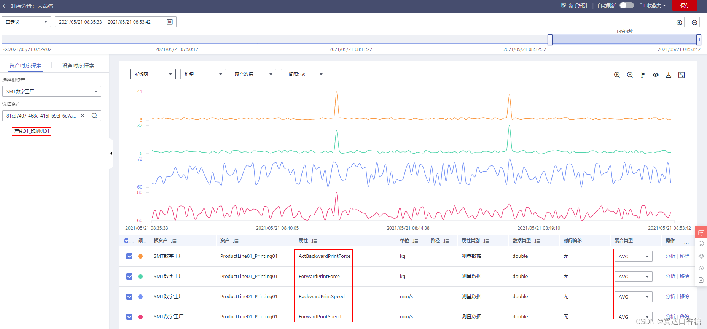Click red color swatch for ForwardPrintSpeed

tap(140, 317)
